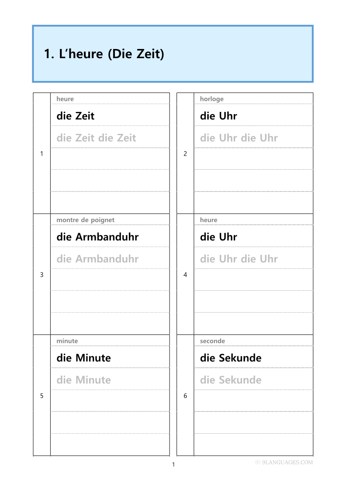Viewport: 347px width, 491px height.
Task: Click the gray tracing "die Minute" text
Action: [83, 380]
